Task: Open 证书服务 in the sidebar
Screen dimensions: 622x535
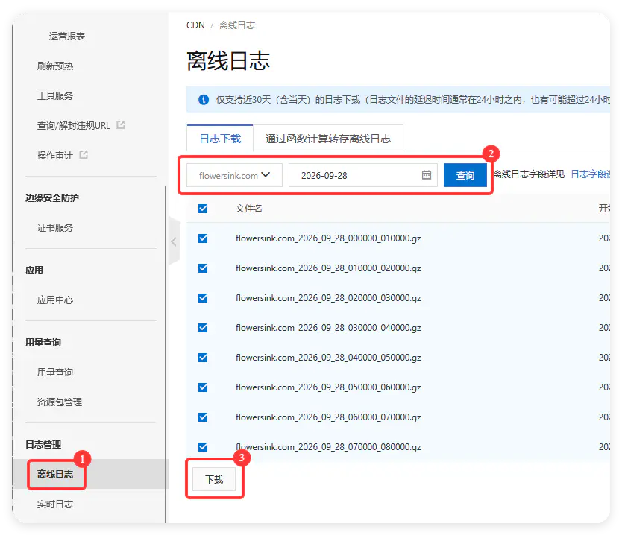Action: [55, 227]
